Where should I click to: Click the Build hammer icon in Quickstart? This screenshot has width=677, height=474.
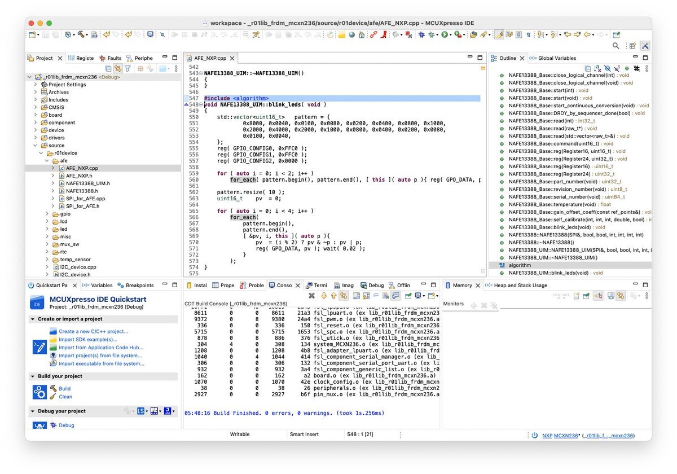(53, 388)
